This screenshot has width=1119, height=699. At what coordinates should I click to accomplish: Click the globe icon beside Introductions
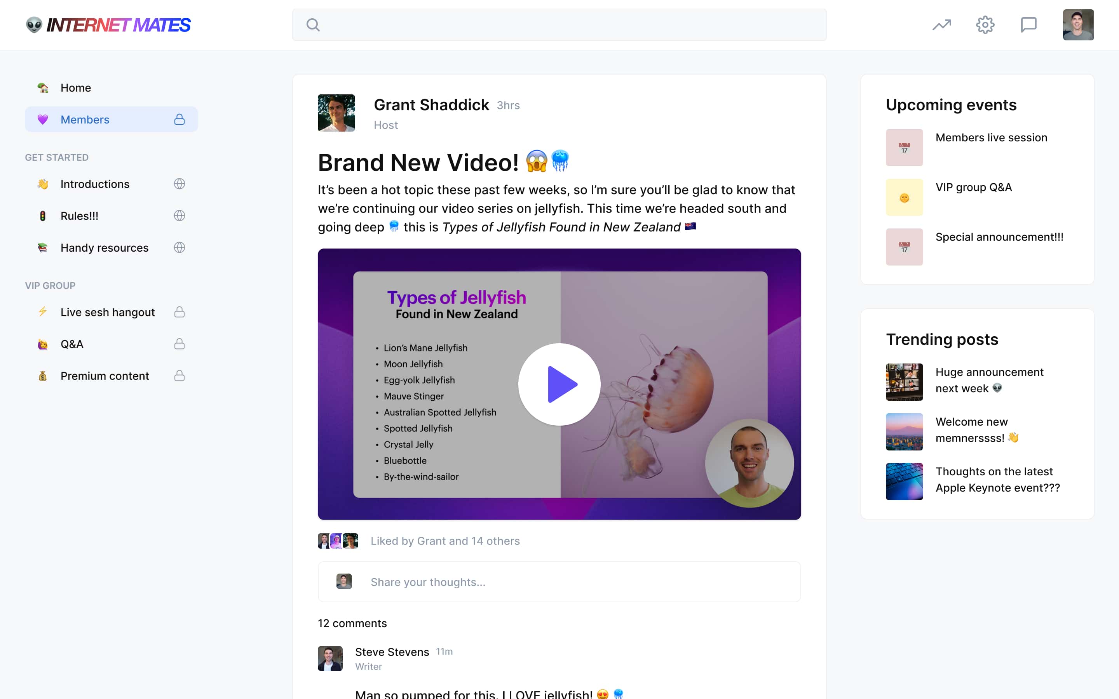(179, 184)
